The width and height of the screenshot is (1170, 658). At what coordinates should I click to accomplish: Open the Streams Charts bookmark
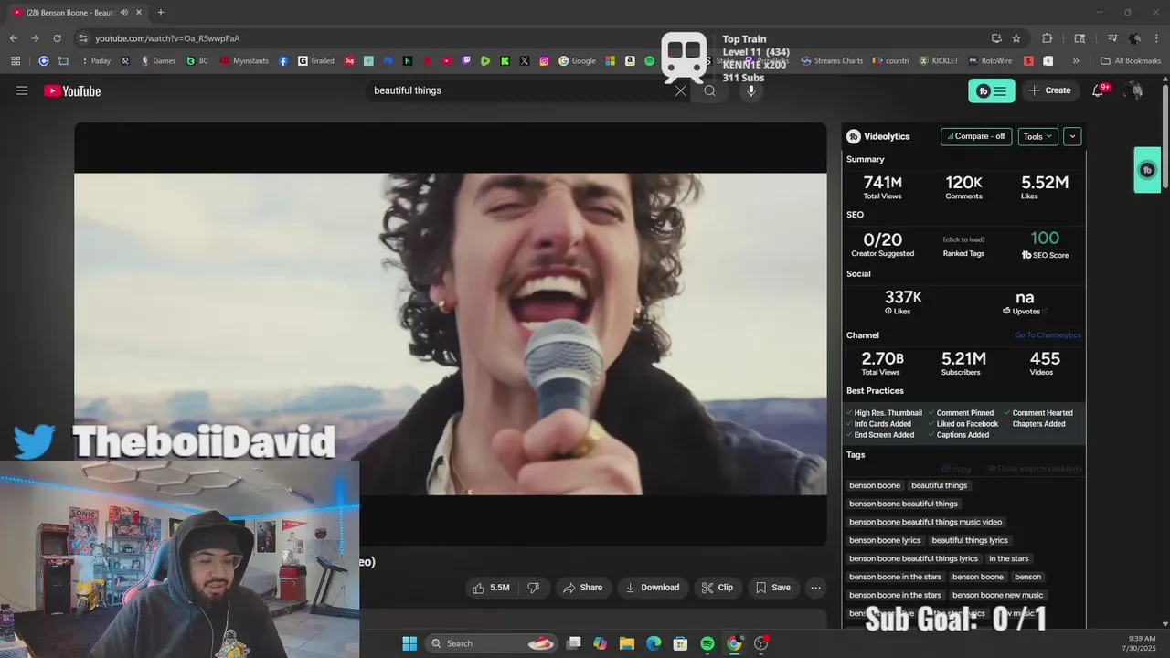point(832,61)
